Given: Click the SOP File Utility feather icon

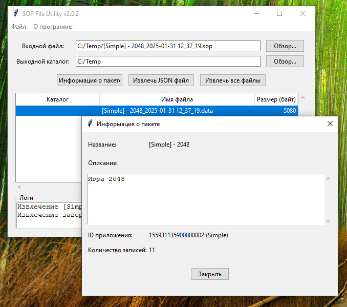Looking at the screenshot, I should 16,13.
